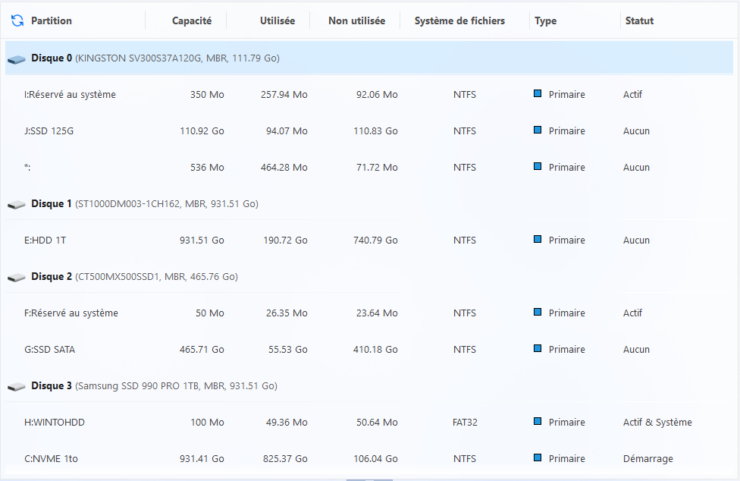
Task: Select partition C:NVME 1to
Action: [x=369, y=458]
